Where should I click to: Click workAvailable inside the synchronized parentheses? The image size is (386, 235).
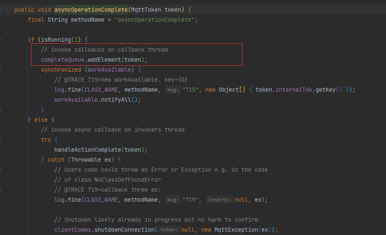click(x=109, y=70)
